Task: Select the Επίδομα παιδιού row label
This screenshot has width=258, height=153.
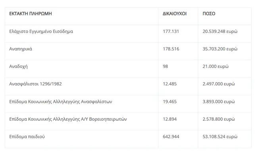Action: click(27, 137)
